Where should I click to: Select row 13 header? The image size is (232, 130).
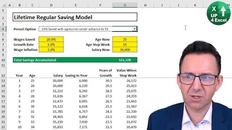pyautogui.click(x=3, y=81)
